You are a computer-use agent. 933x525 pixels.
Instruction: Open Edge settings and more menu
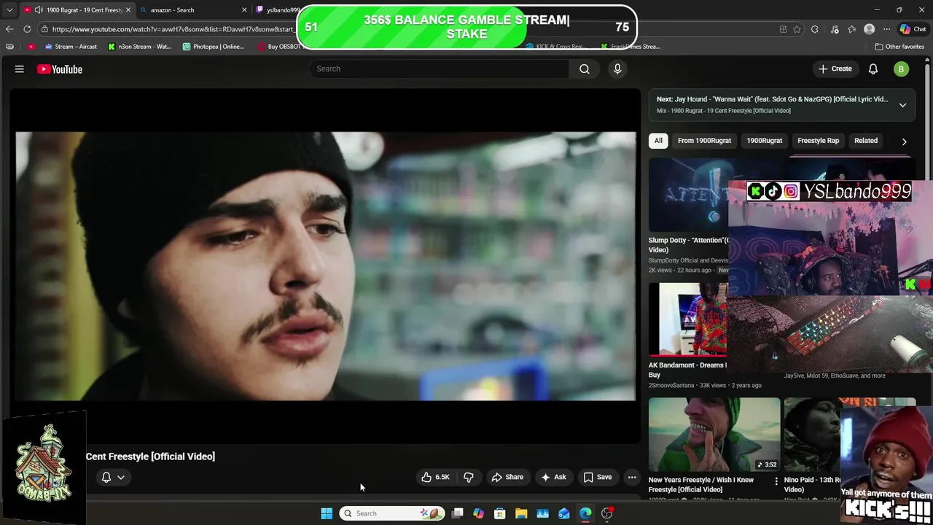tap(886, 29)
